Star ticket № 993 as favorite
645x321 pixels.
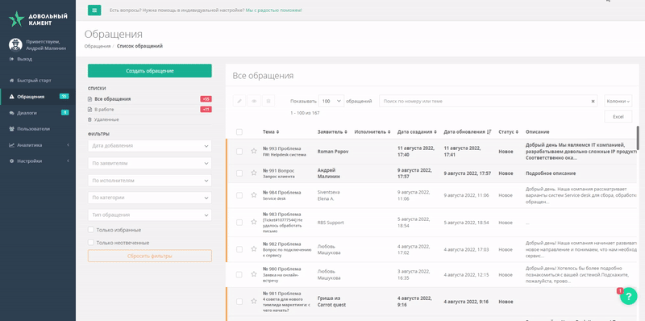tap(253, 151)
